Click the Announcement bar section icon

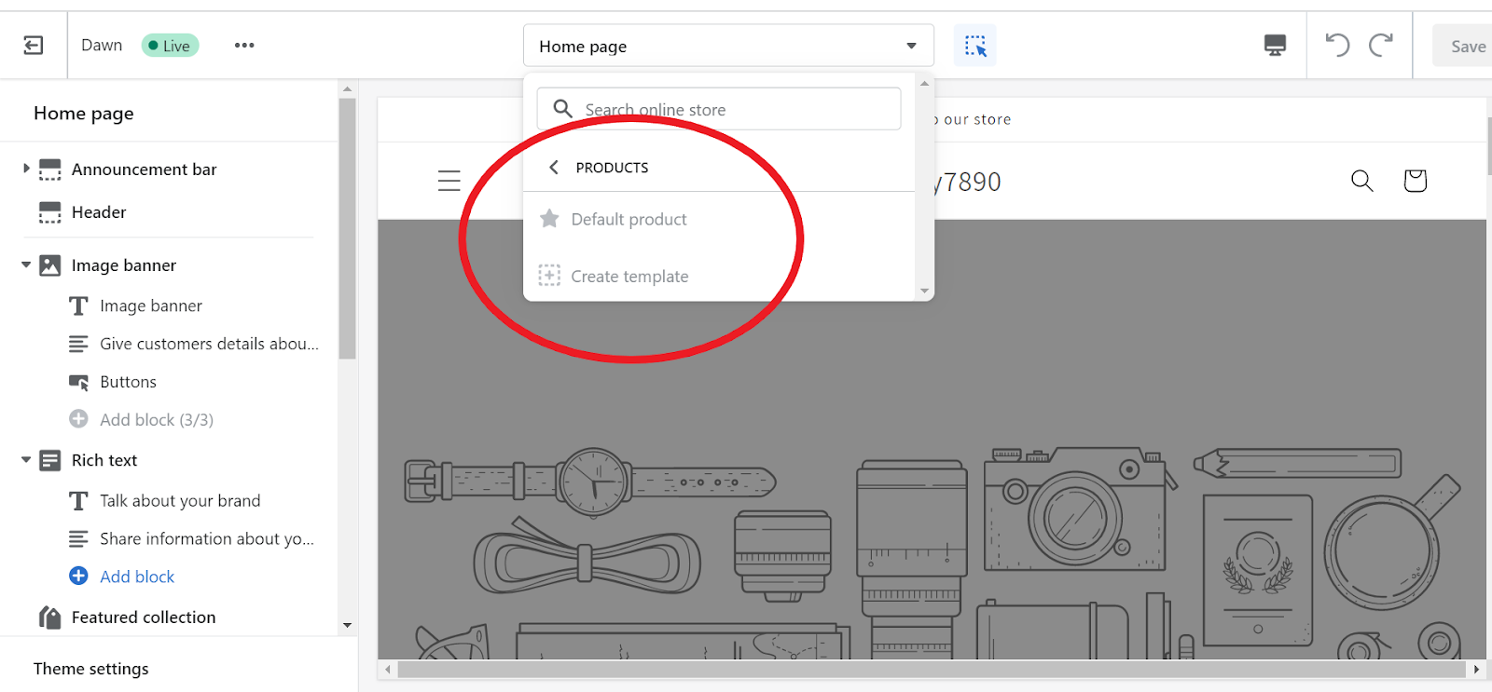click(50, 170)
